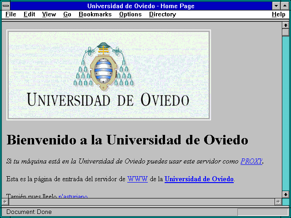Click the progress bar in the status bar
This screenshot has height=218, width=291.
pos(263,212)
